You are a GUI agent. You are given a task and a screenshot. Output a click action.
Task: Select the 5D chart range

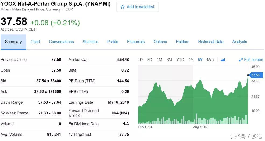[x=150, y=60]
